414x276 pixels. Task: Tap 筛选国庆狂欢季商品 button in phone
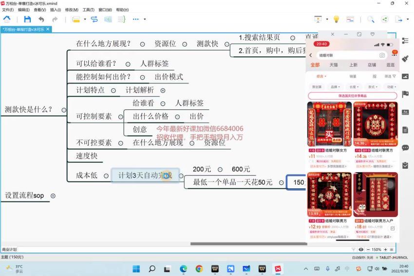tap(353, 96)
